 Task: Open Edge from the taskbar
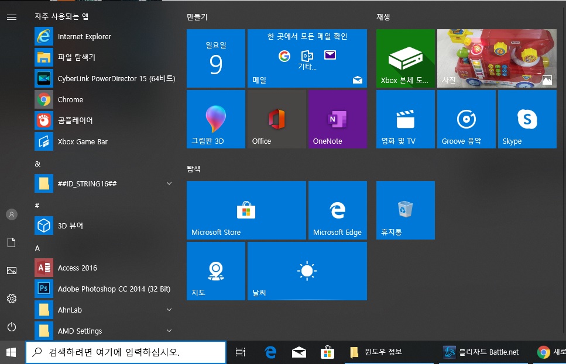point(270,352)
